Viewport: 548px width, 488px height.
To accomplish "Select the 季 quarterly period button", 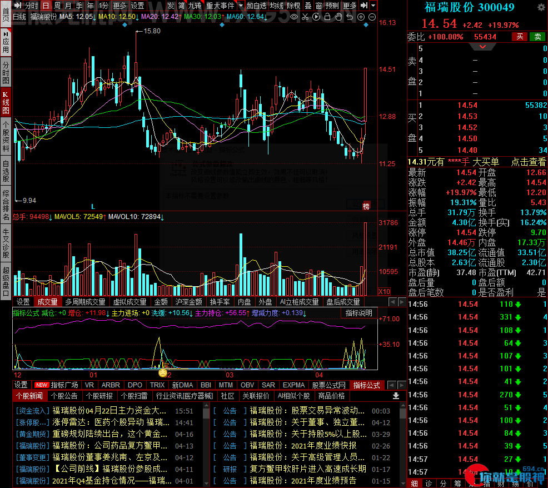I will (79, 6).
